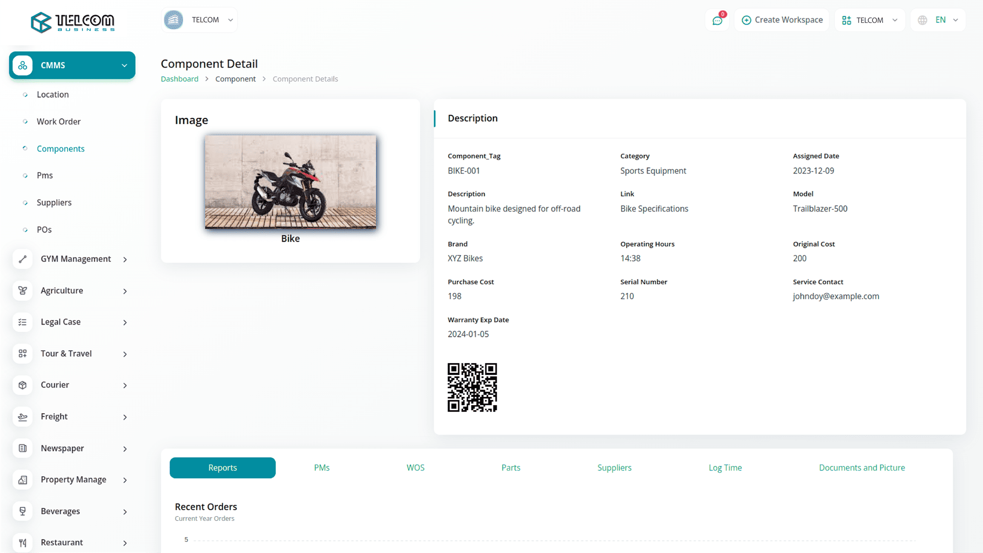
Task: Collapse the CMMS menu section
Action: click(124, 66)
